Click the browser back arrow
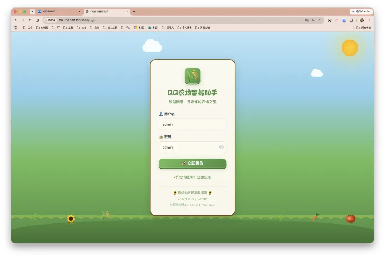 tap(16, 20)
